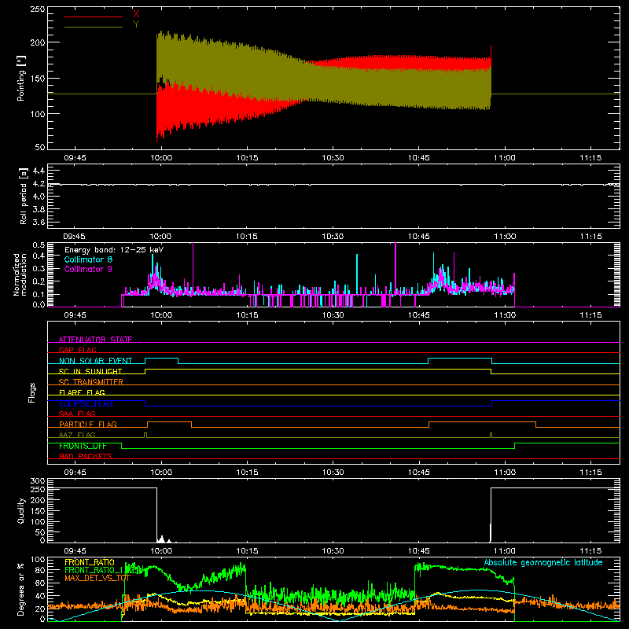Screen dimensions: 629x629
Task: Click 10:30 time label under Flags plot
Action: coord(333,473)
